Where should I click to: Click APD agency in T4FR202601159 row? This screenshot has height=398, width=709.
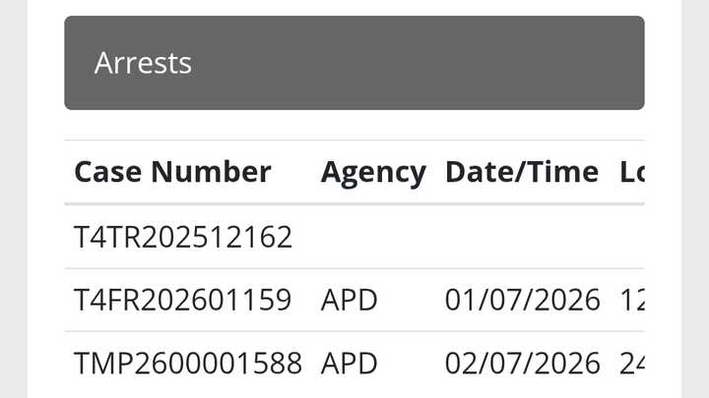pos(350,300)
